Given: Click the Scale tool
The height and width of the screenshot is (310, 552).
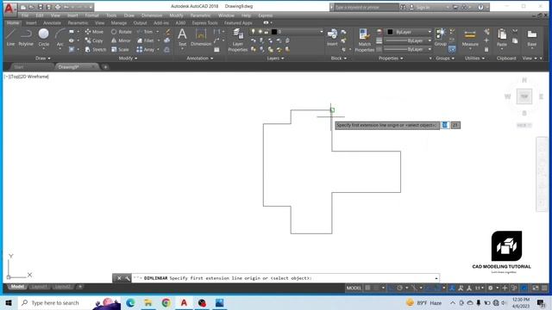Looking at the screenshot, I should click(120, 50).
